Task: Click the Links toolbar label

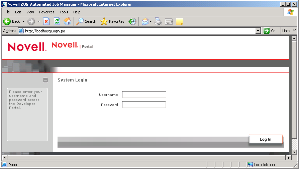Action: (x=286, y=31)
